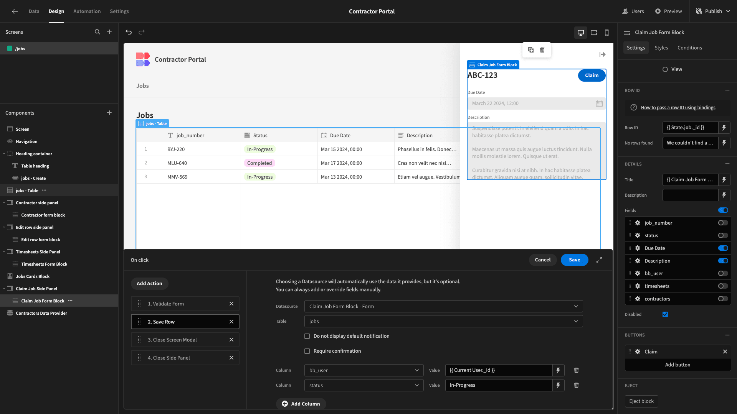Search screens with magnifier icon

(x=97, y=32)
